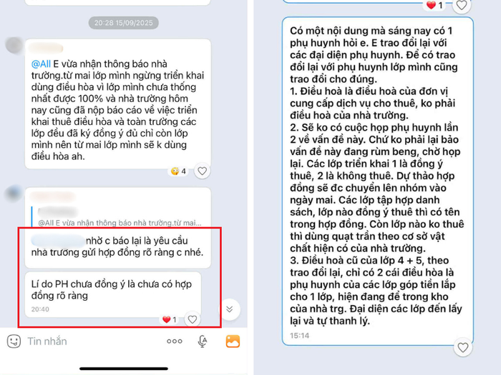Open the three-dots more options

point(175,341)
